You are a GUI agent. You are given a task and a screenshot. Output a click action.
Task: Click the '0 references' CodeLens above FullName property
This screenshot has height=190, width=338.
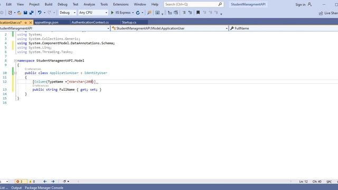tap(41, 85)
